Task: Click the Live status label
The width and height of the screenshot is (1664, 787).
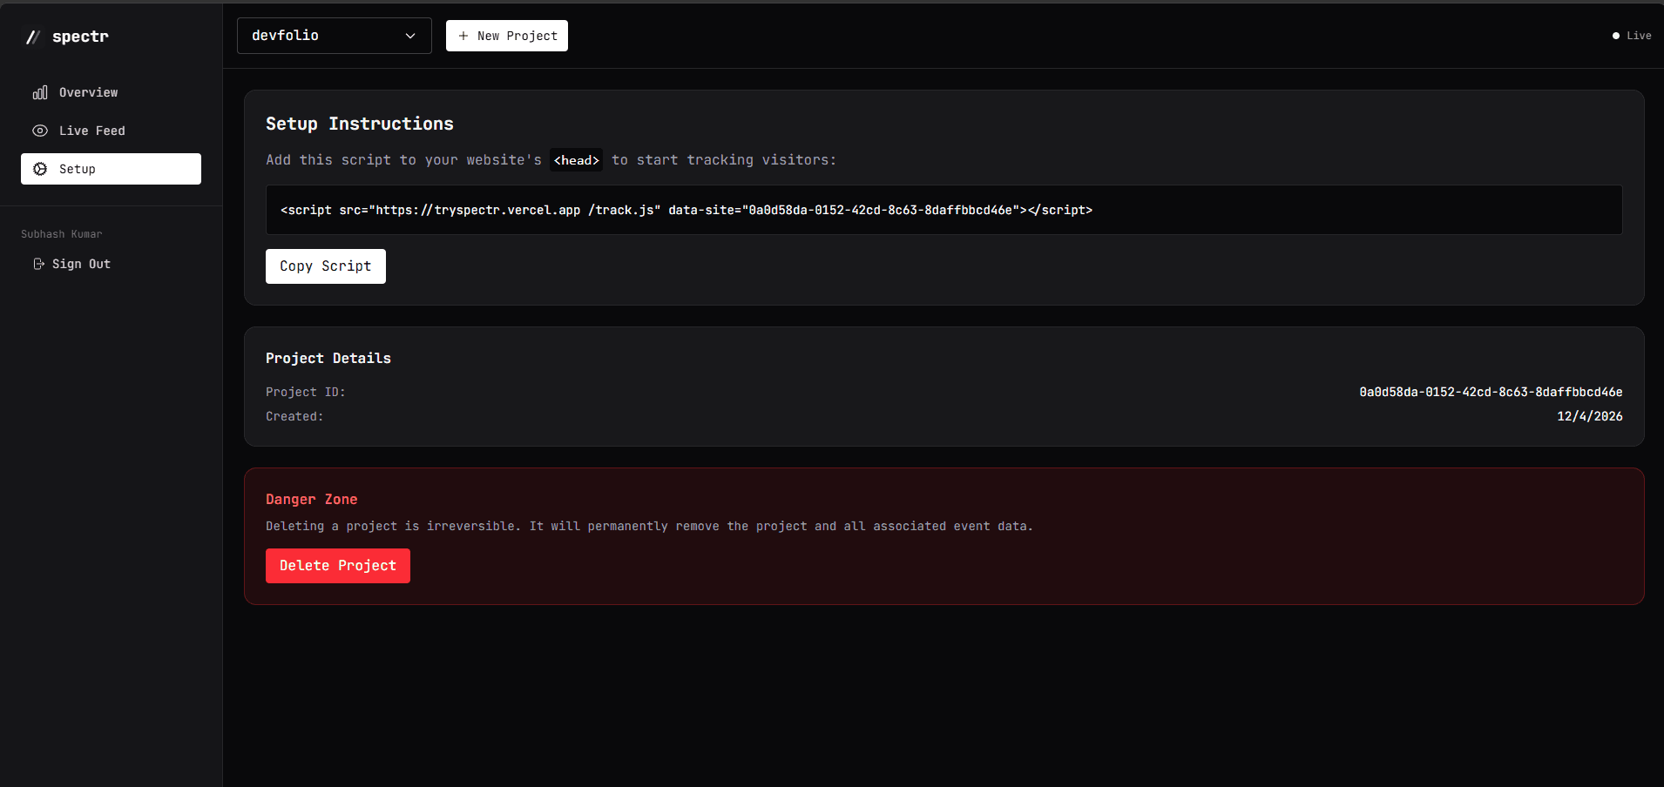Action: click(x=1639, y=36)
